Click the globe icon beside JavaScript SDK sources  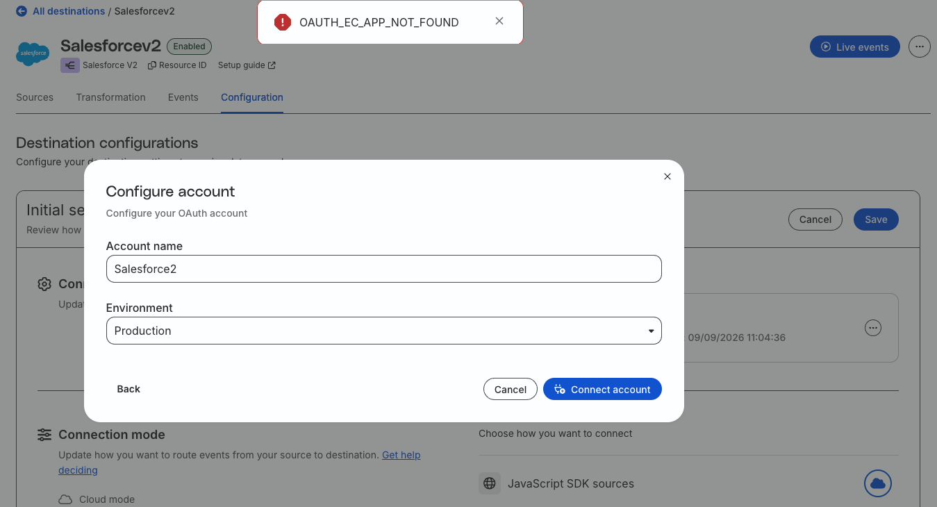coord(490,483)
